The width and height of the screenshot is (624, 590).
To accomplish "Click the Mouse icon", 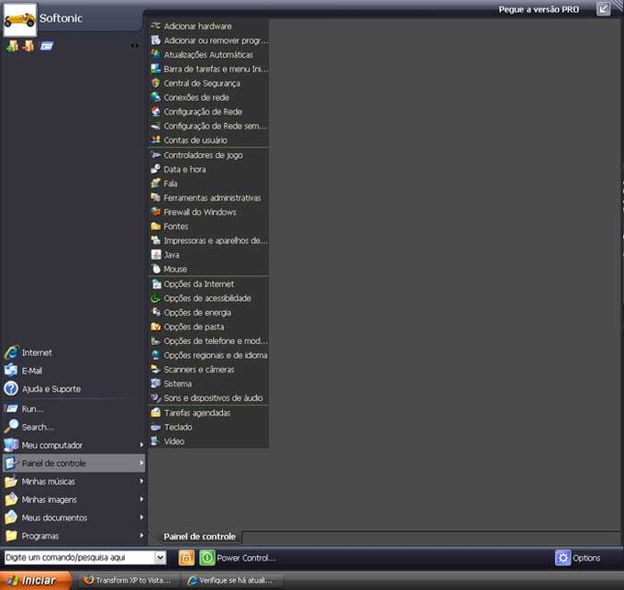I will [x=156, y=269].
